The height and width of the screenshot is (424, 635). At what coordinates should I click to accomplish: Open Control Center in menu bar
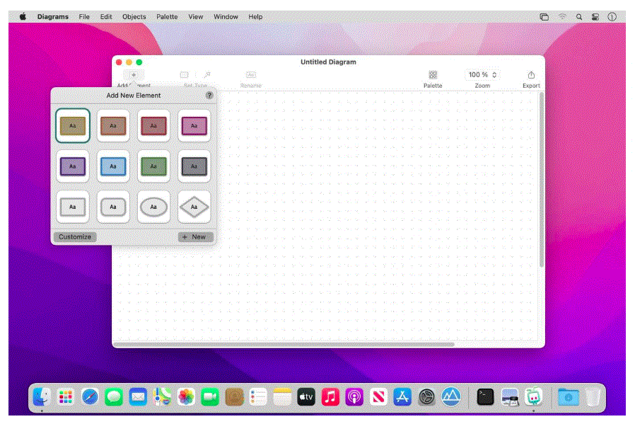pyautogui.click(x=595, y=16)
